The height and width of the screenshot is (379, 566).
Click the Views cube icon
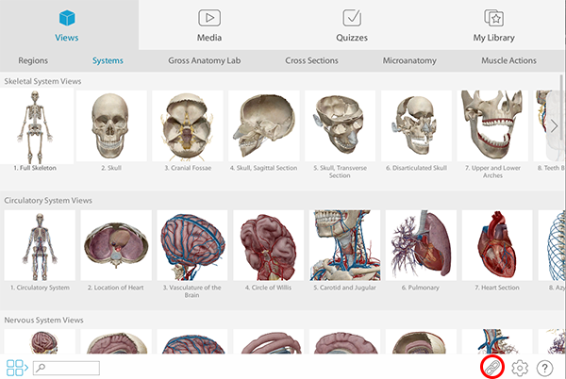67,18
